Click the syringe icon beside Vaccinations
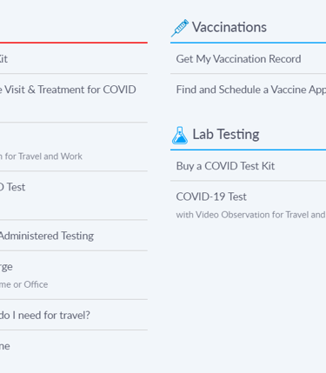Image resolution: width=326 pixels, height=373 pixels. (180, 28)
